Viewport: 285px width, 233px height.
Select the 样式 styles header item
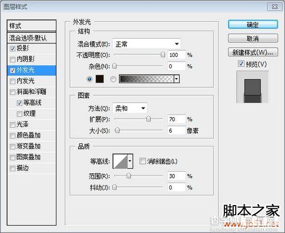(x=31, y=26)
